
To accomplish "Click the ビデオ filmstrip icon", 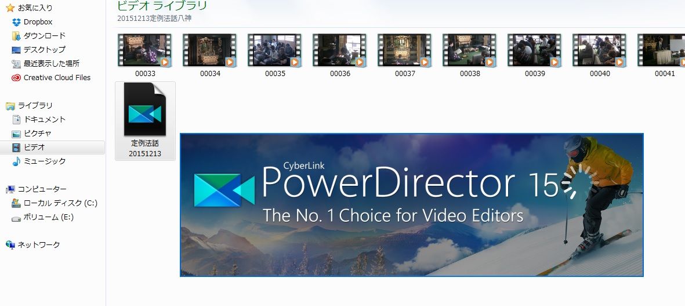I will click(16, 147).
